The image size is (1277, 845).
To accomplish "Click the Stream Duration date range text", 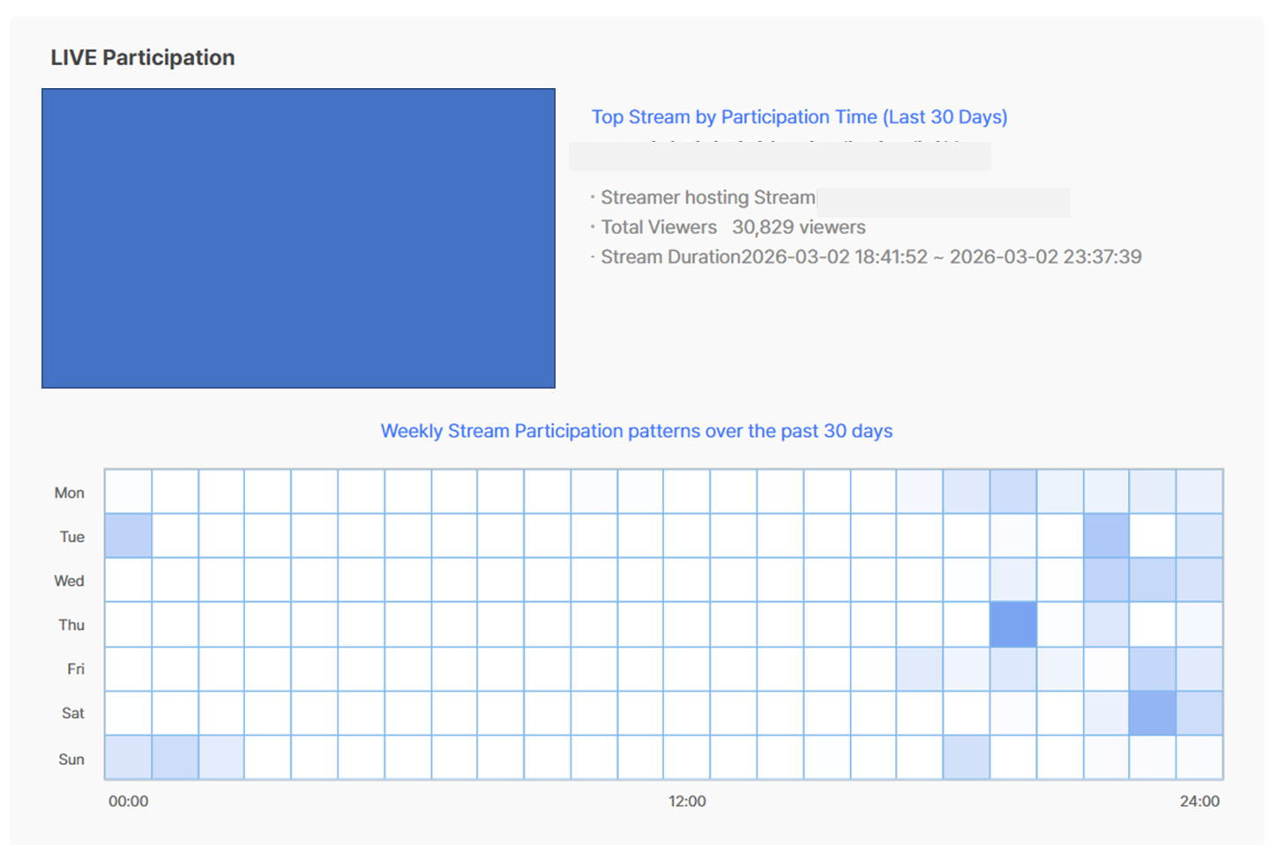I will 941,257.
